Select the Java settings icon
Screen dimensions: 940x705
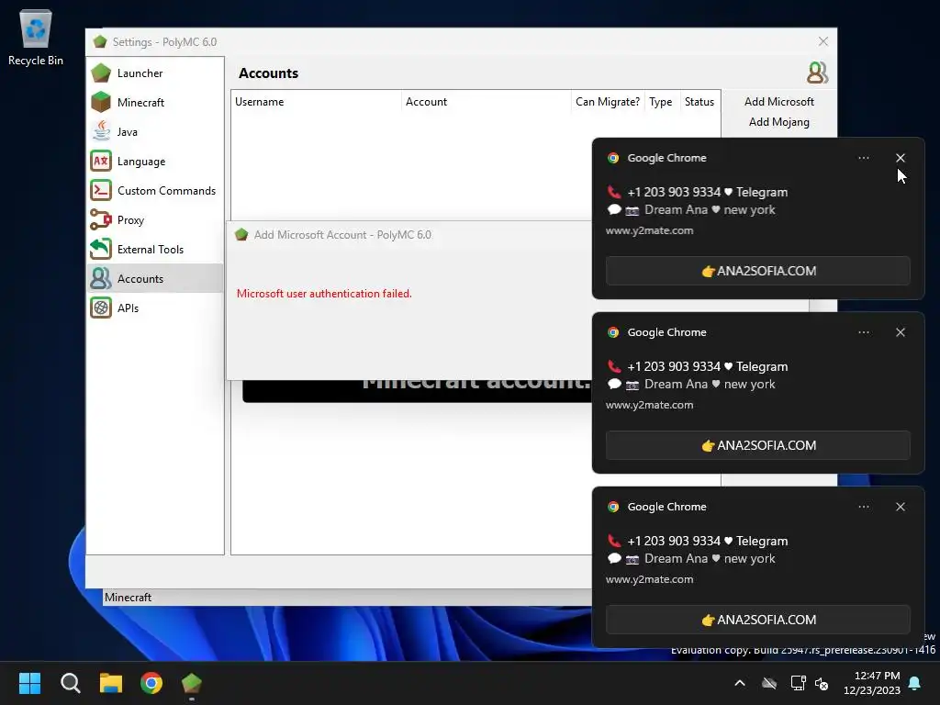[101, 132]
